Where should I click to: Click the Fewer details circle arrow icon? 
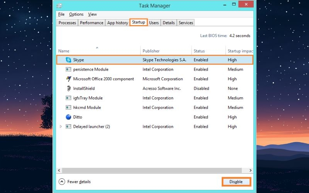pyautogui.click(x=62, y=181)
